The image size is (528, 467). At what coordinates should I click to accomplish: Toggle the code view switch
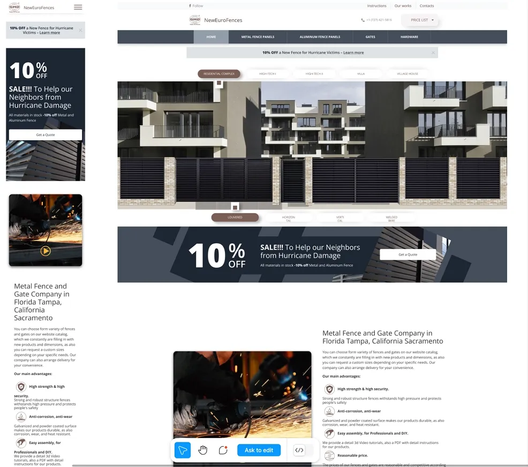[x=303, y=450]
